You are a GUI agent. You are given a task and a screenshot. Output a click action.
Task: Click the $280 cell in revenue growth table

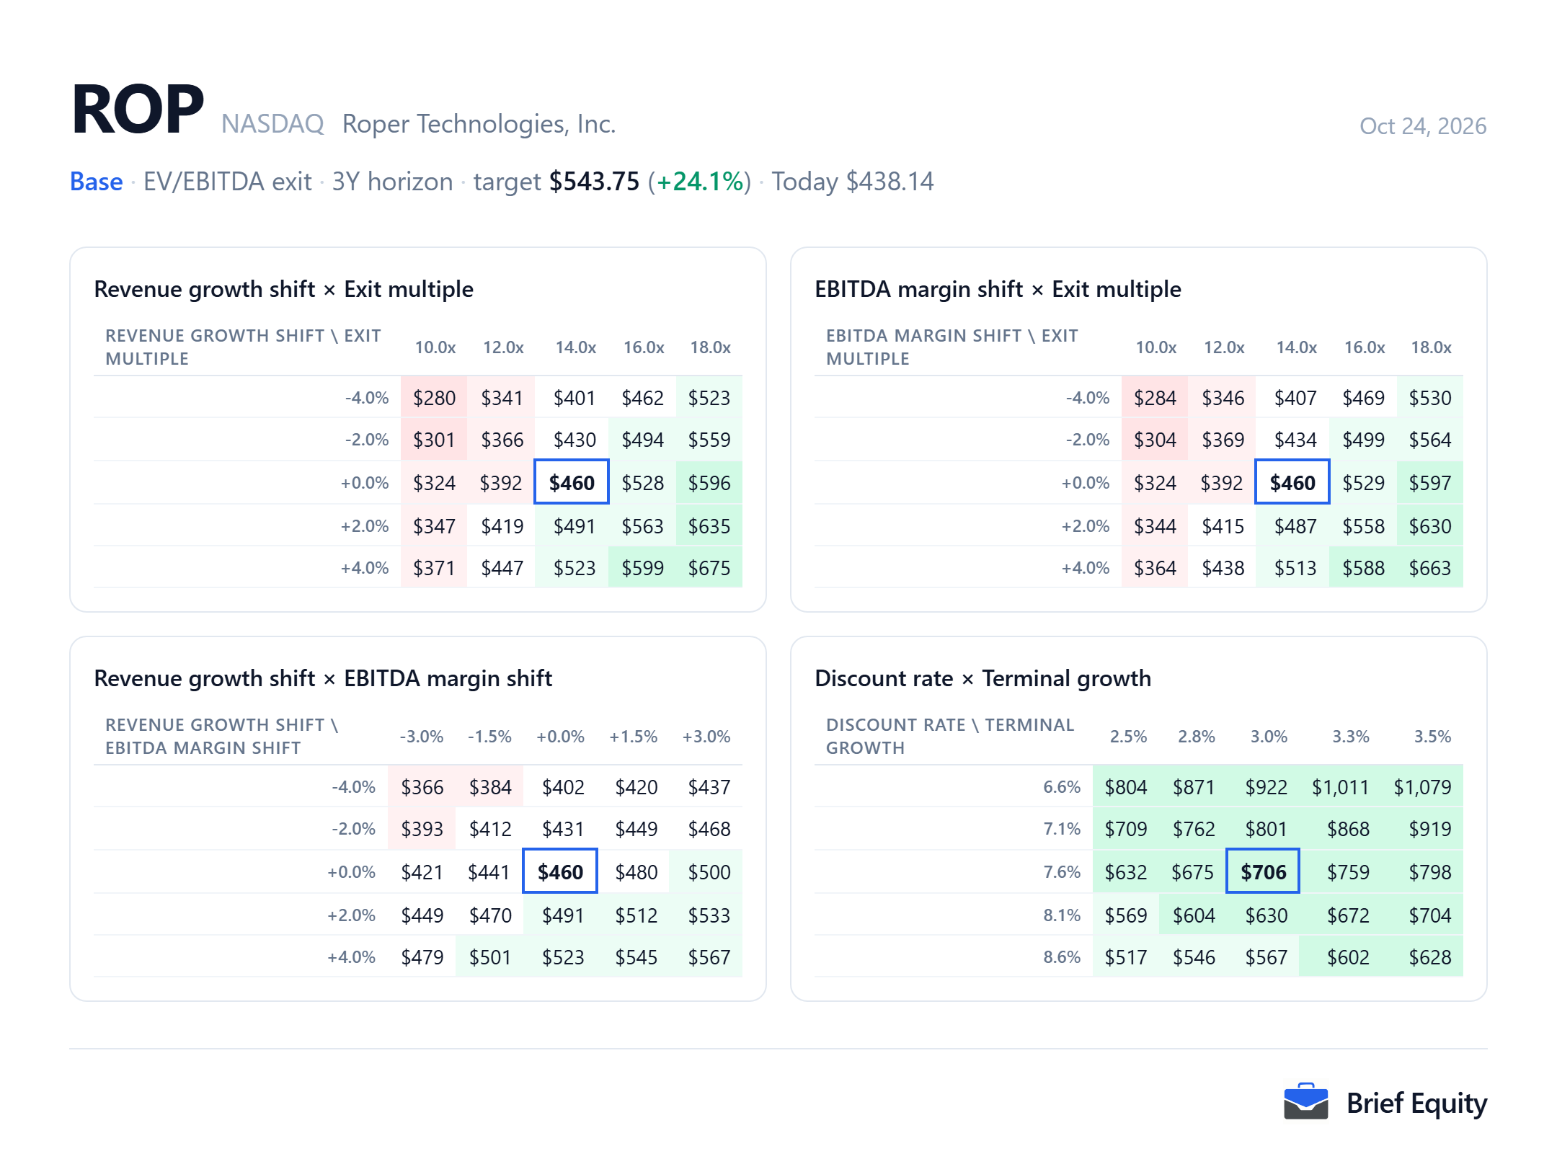[x=434, y=398]
